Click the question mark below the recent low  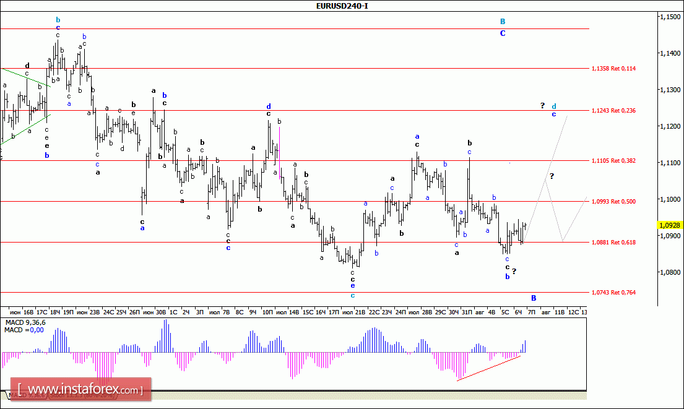pyautogui.click(x=514, y=271)
